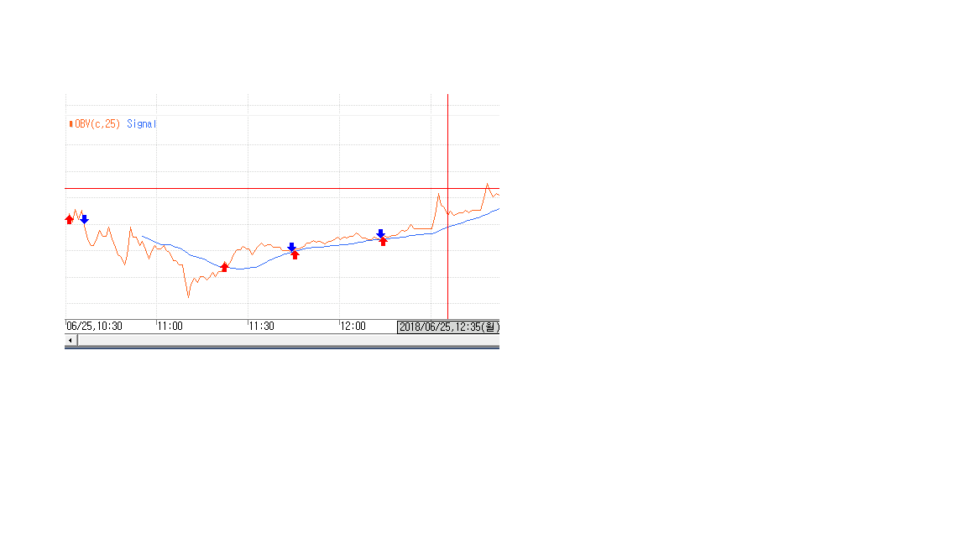Click the 06/25,10:30 time axis label
967x544 pixels.
pos(95,326)
